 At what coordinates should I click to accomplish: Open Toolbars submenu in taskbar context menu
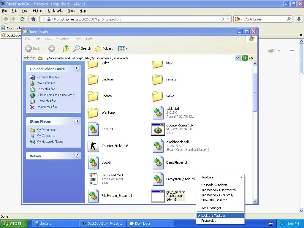click(x=220, y=177)
